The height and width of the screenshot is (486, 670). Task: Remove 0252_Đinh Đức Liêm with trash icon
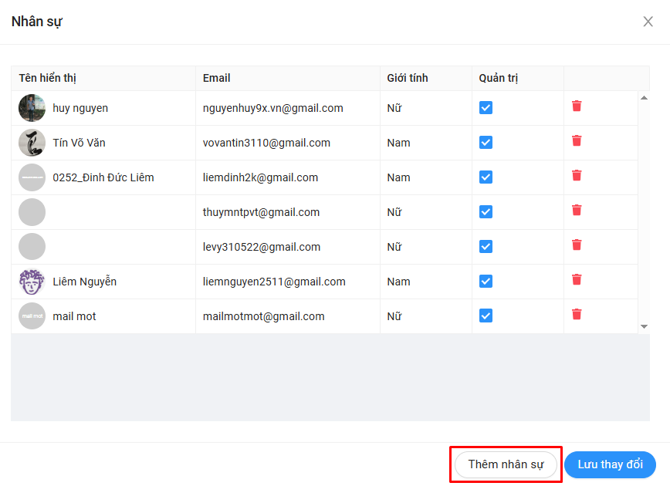(x=577, y=176)
